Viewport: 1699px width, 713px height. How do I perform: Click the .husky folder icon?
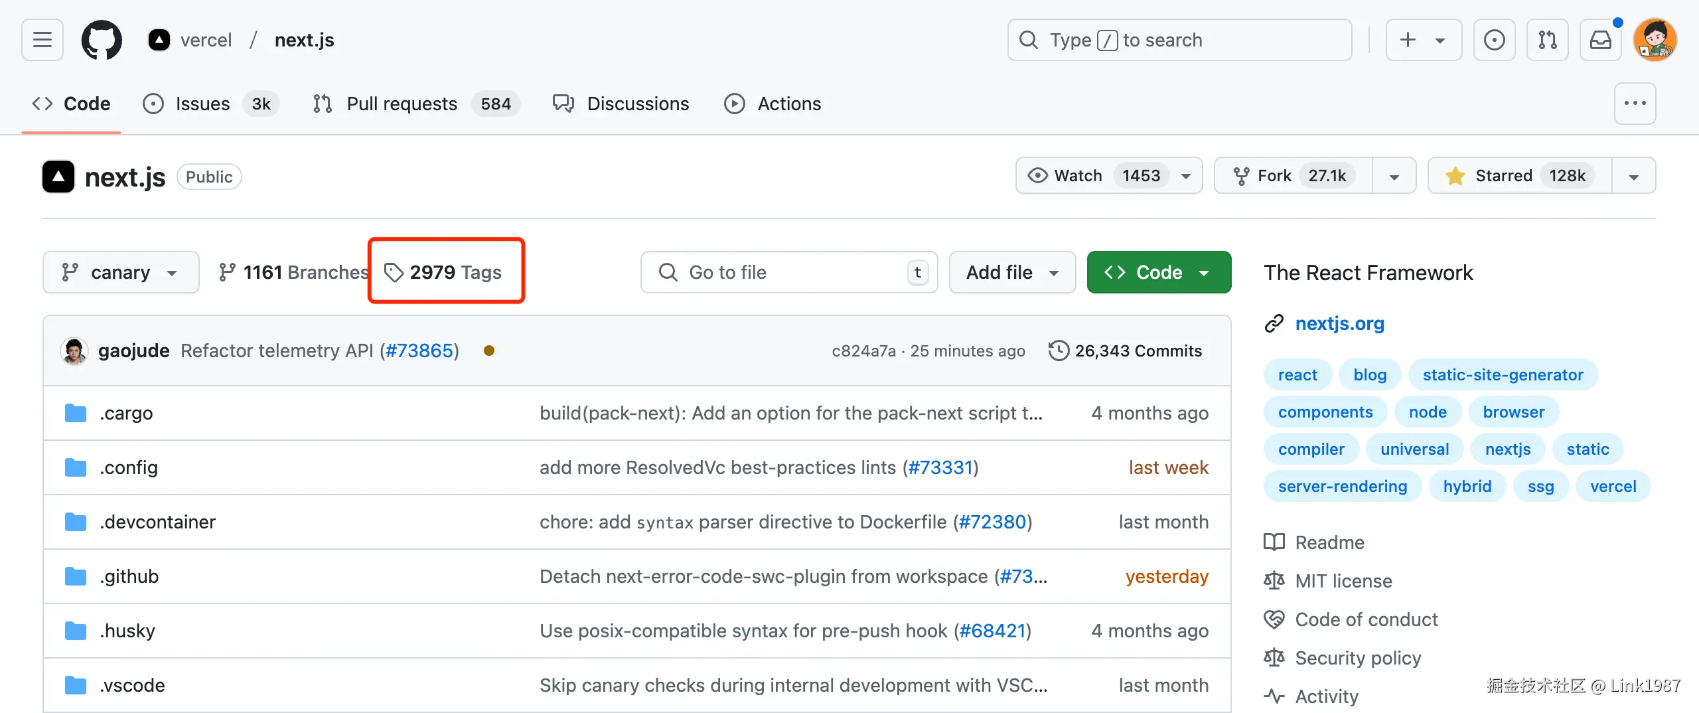(76, 631)
